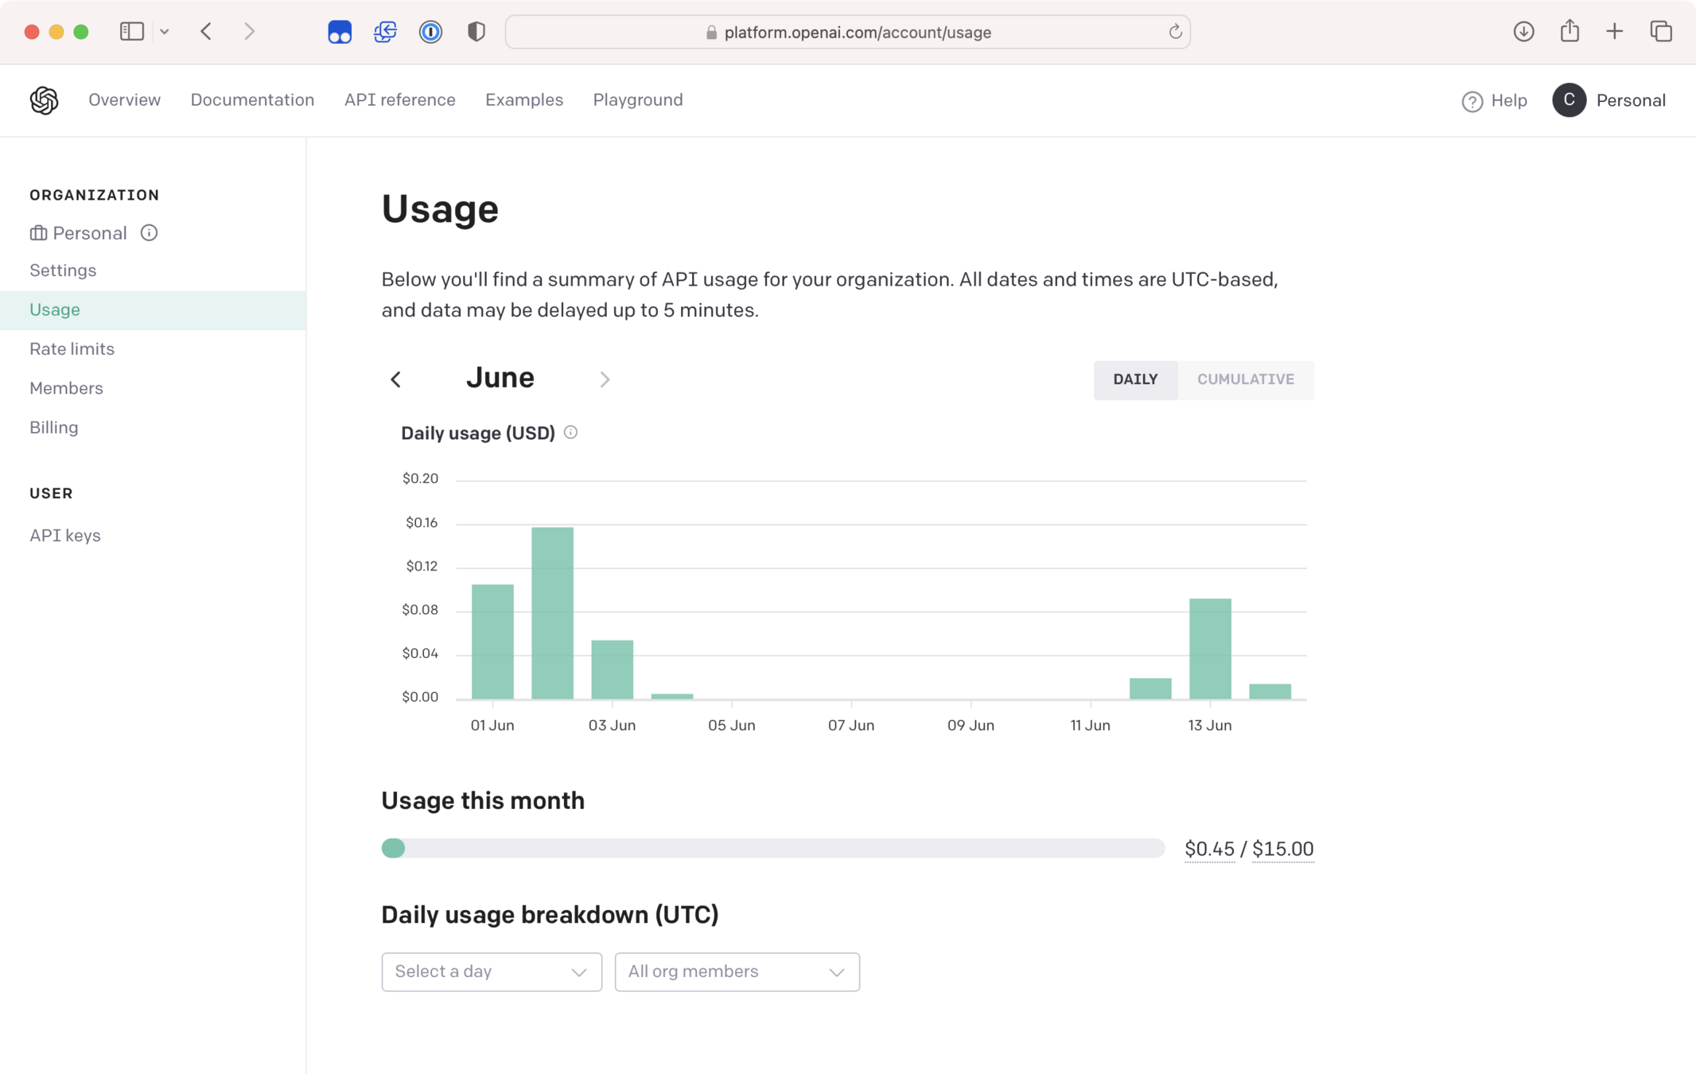The height and width of the screenshot is (1074, 1696).
Task: Go to Billing in sidebar
Action: pyautogui.click(x=54, y=427)
